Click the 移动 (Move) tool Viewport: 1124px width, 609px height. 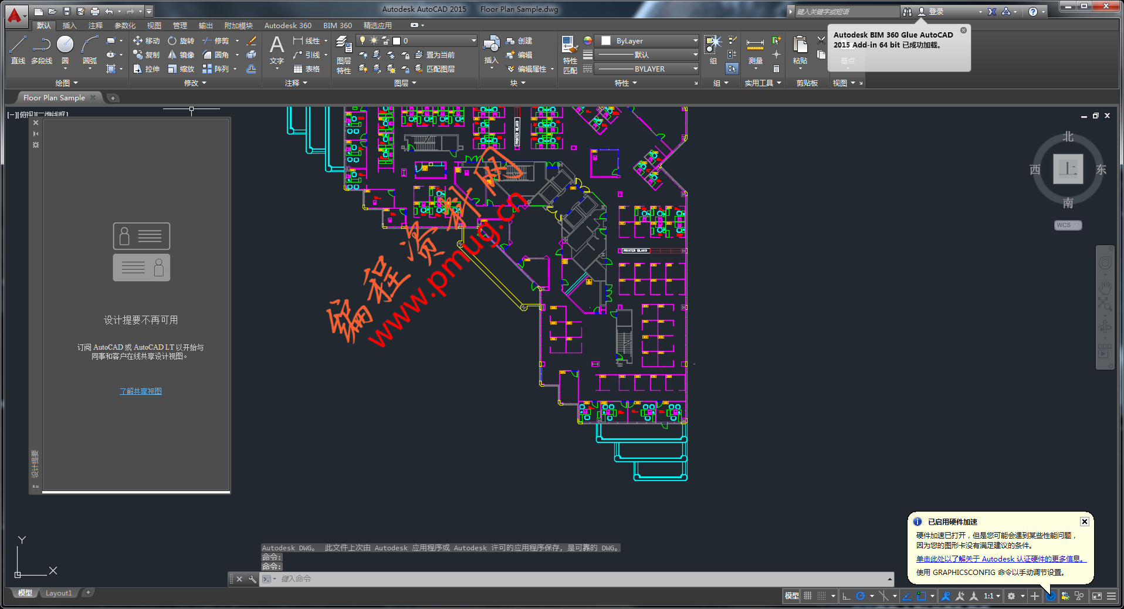[x=146, y=40]
